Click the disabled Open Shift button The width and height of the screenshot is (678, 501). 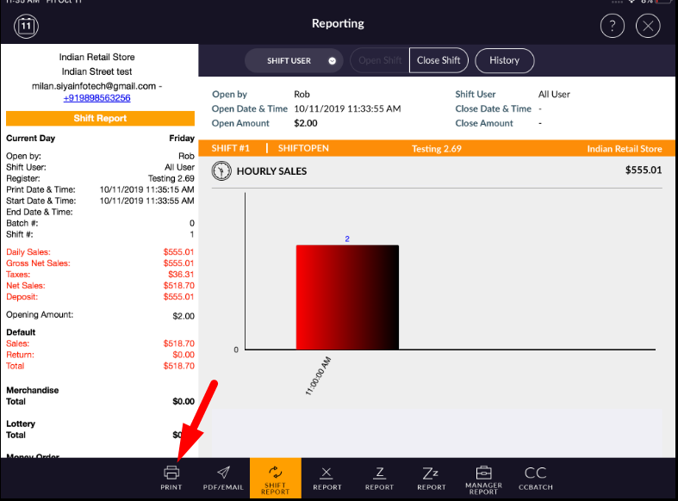[x=381, y=61]
